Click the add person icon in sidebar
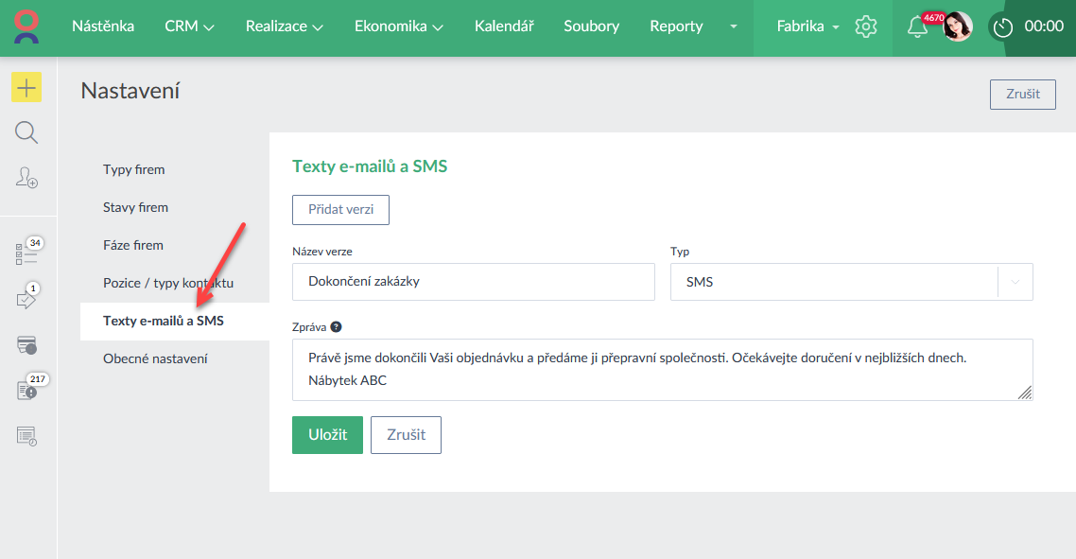1076x559 pixels. [x=26, y=177]
